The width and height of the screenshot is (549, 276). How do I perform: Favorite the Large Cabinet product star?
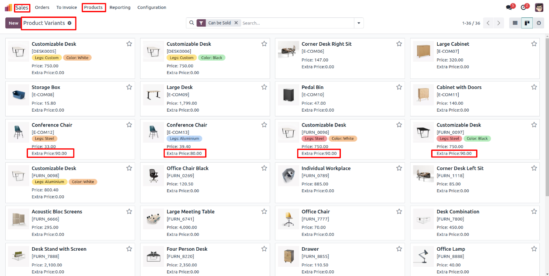[x=534, y=44]
